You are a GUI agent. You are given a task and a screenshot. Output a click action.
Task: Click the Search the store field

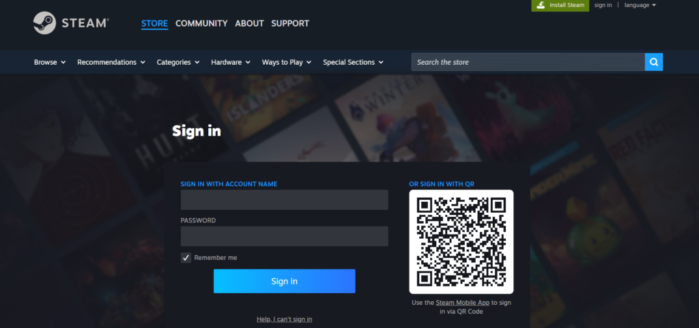528,62
